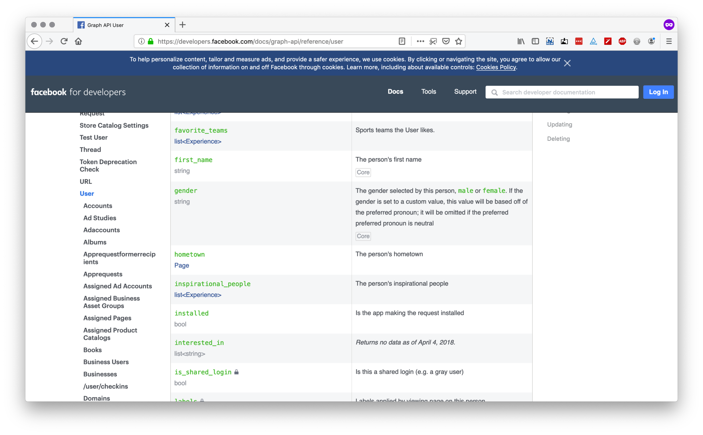
Task: Click the Adblock Plus extension icon
Action: tap(622, 41)
